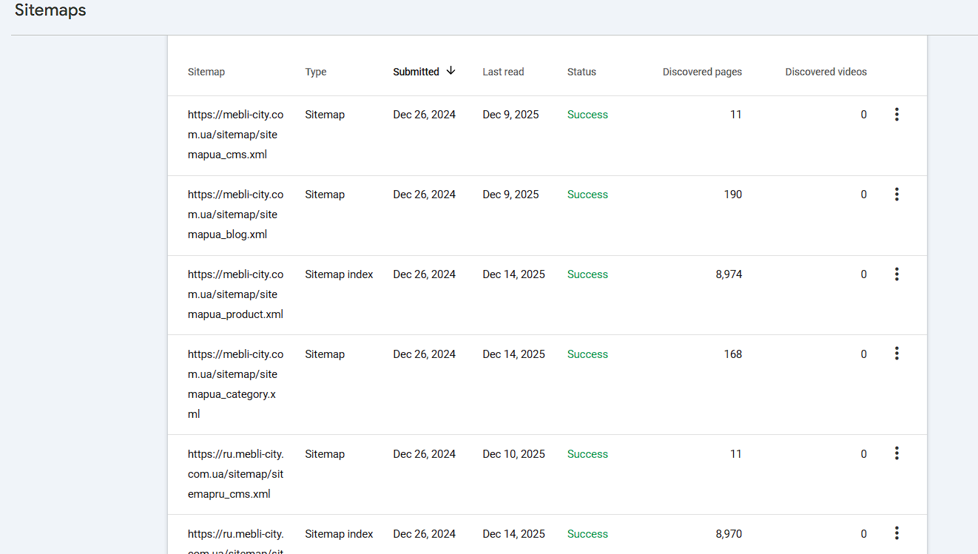Viewport: 978px width, 554px height.
Task: Open the sitemapru_cms.xml sitemap URL
Action: (235, 474)
